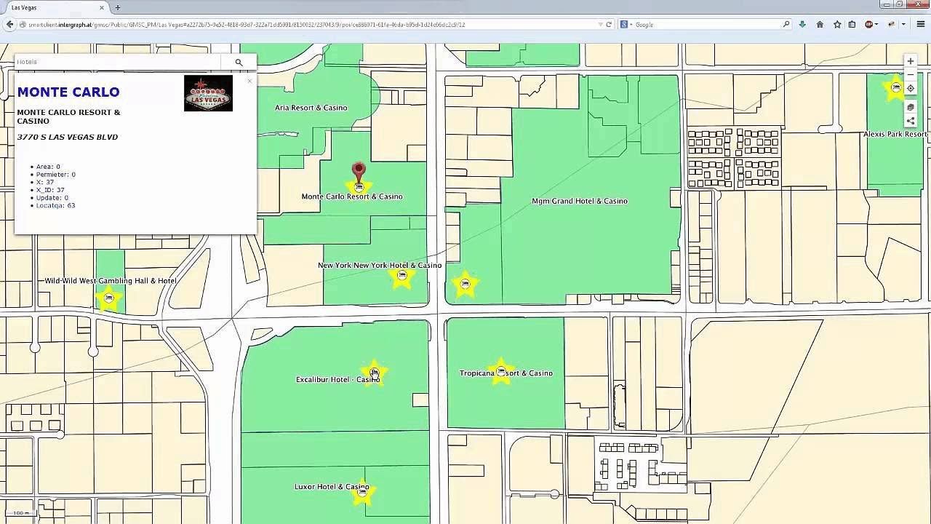Click the Google search input field
931x524 pixels.
click(x=707, y=25)
